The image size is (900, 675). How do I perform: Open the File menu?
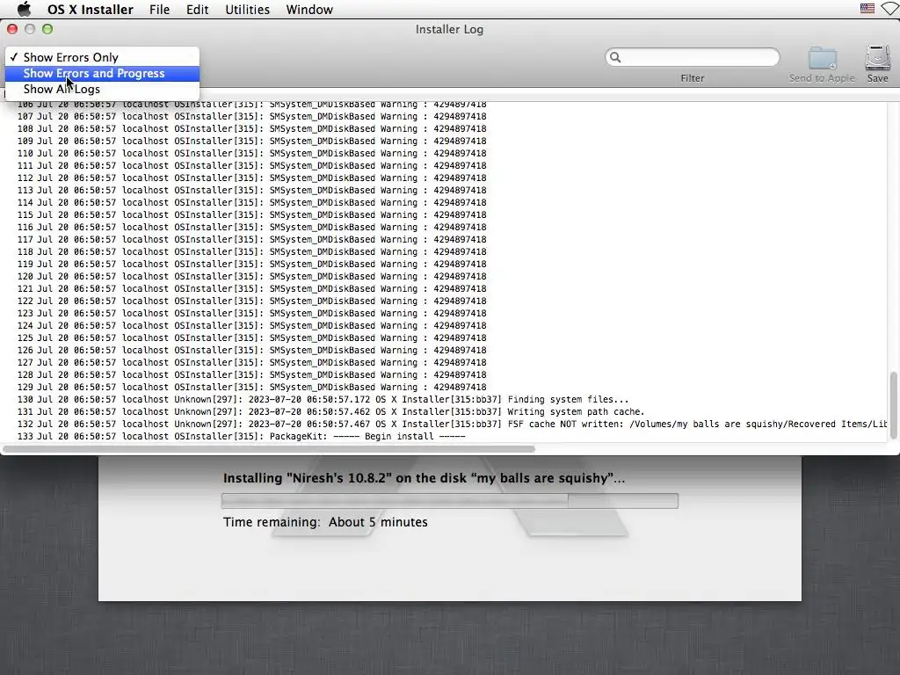(x=159, y=9)
